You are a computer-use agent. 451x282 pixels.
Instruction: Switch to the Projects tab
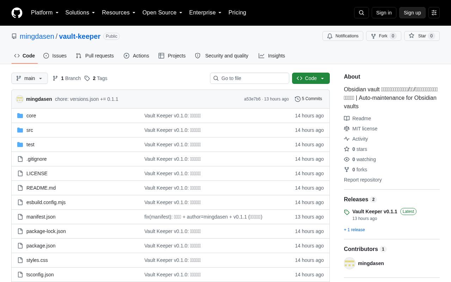[x=172, y=56]
